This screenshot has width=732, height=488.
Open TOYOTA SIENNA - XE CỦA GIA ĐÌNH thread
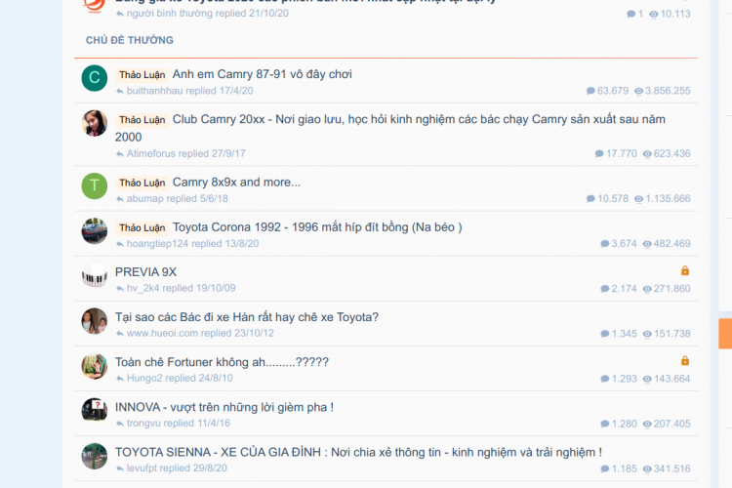point(358,452)
